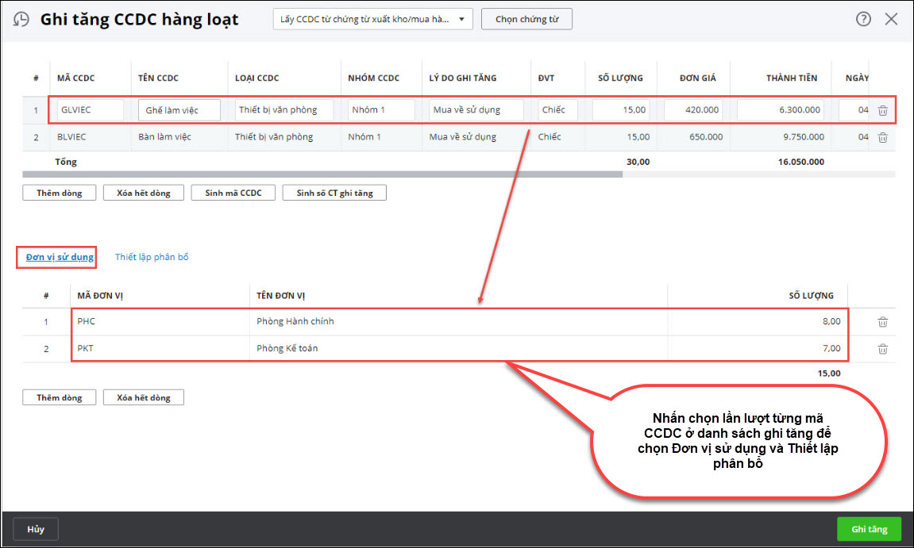The image size is (914, 548).
Task: Open the help question mark icon
Action: [x=863, y=19]
